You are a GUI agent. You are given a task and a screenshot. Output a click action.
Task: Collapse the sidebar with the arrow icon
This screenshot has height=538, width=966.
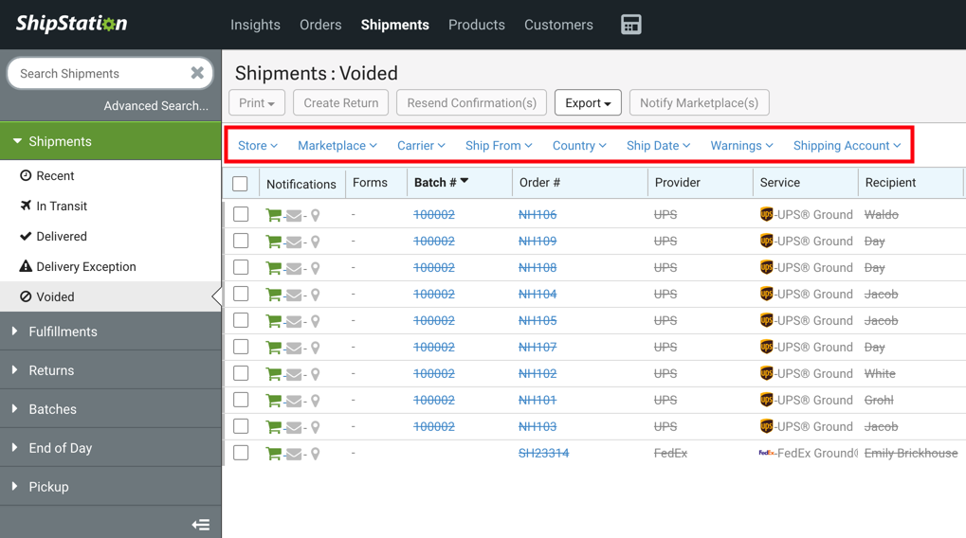point(201,525)
